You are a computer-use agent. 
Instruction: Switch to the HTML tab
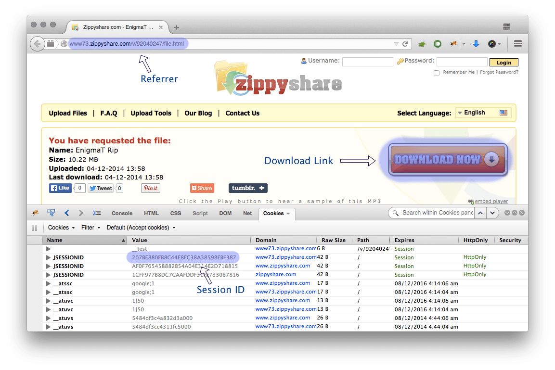(x=151, y=213)
